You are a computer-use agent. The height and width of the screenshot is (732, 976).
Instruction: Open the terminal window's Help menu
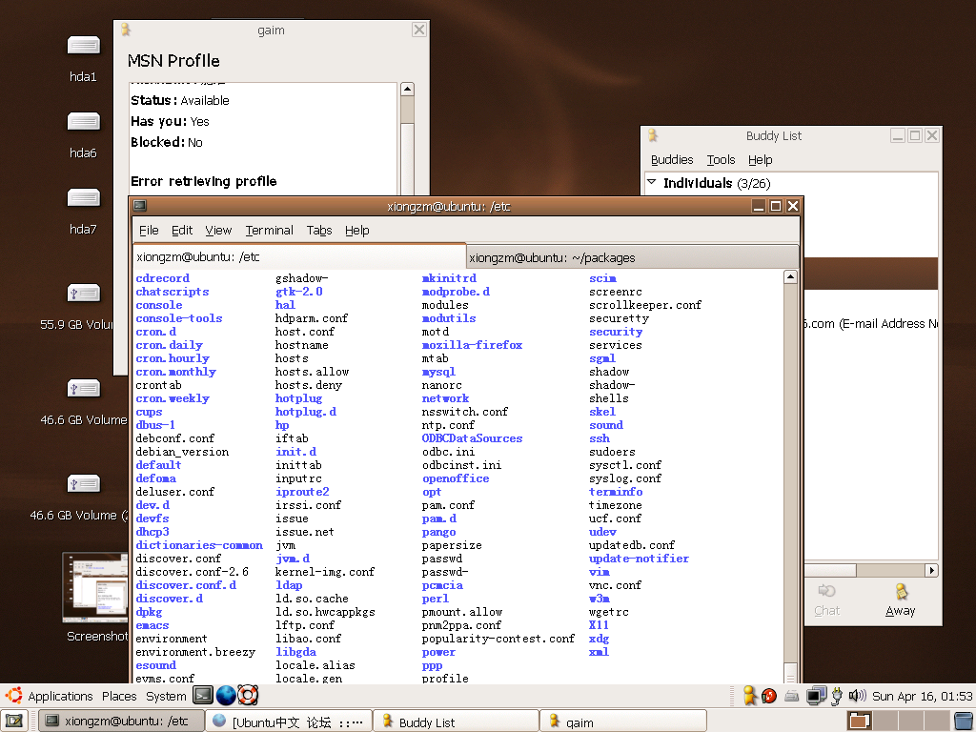point(357,231)
